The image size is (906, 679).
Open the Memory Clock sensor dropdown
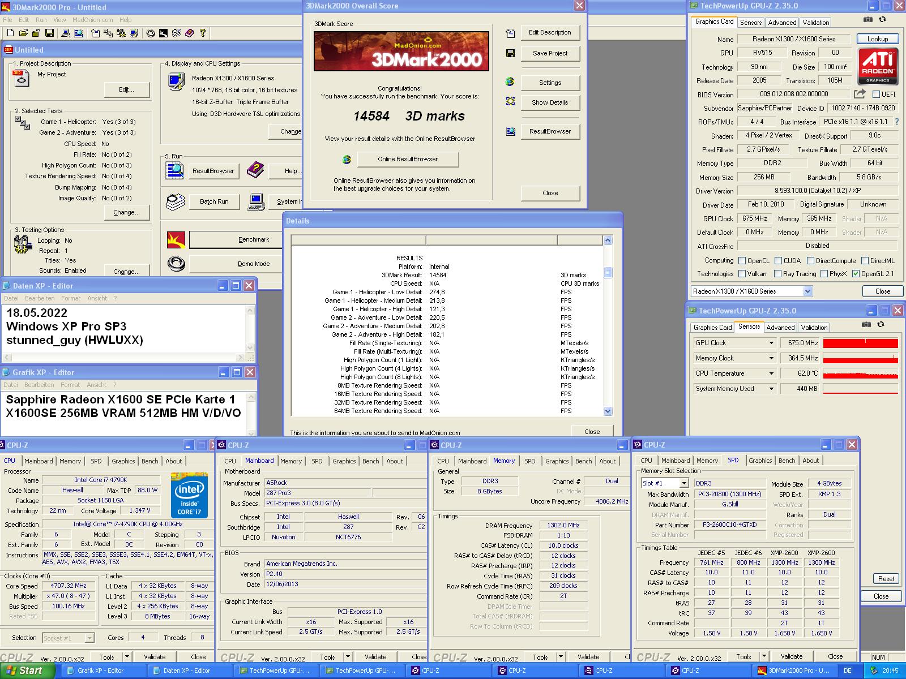point(771,358)
